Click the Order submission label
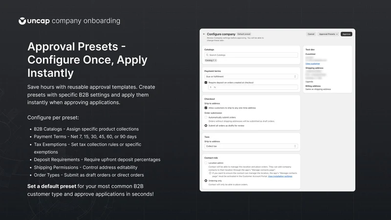The height and width of the screenshot is (220, 391). click(213, 113)
